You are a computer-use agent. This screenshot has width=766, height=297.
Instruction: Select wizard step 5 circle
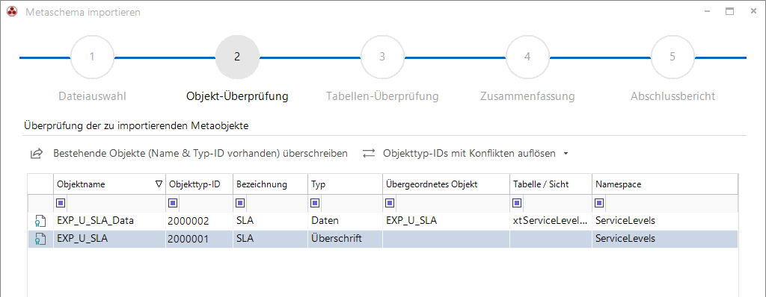pos(672,57)
